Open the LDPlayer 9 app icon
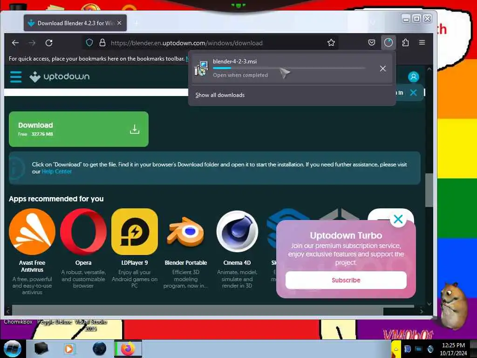 click(135, 232)
